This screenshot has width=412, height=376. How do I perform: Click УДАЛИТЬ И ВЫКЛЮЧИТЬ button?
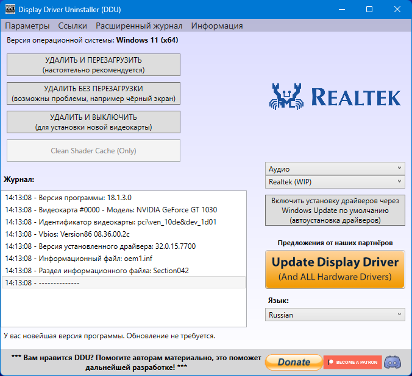coord(93,122)
